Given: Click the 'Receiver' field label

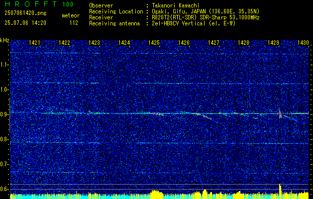Looking at the screenshot, I should point(101,17).
